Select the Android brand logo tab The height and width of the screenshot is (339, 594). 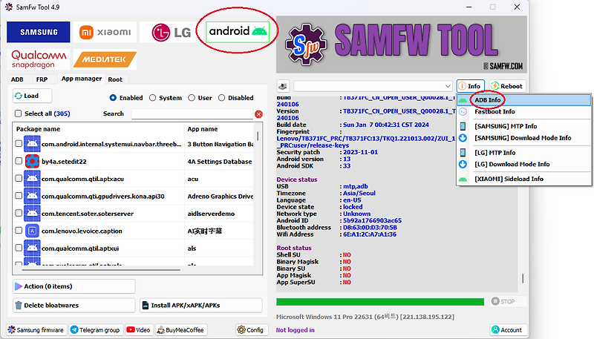(x=238, y=32)
